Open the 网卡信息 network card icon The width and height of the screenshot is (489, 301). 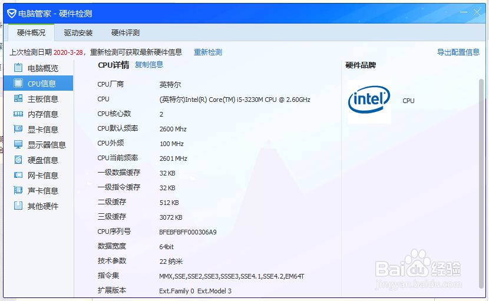click(x=18, y=175)
